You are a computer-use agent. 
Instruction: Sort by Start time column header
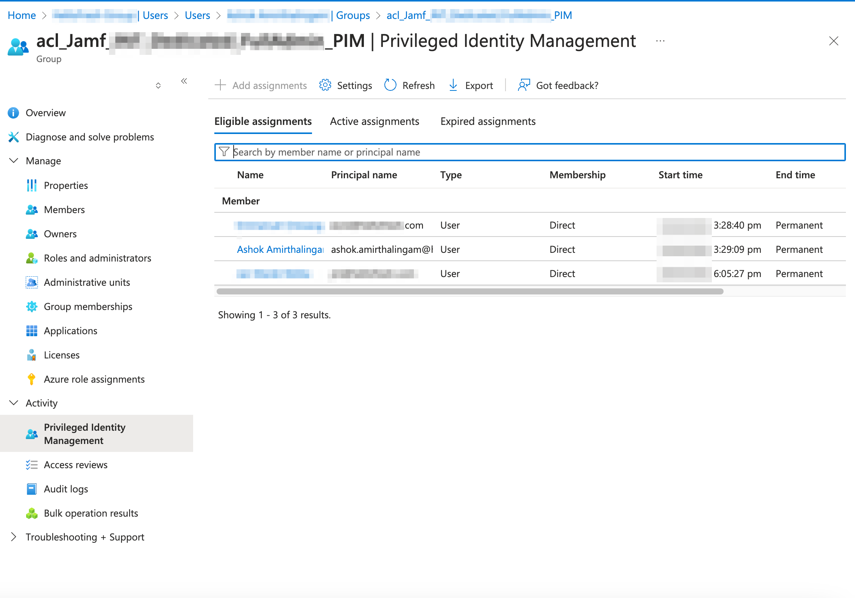click(x=680, y=175)
